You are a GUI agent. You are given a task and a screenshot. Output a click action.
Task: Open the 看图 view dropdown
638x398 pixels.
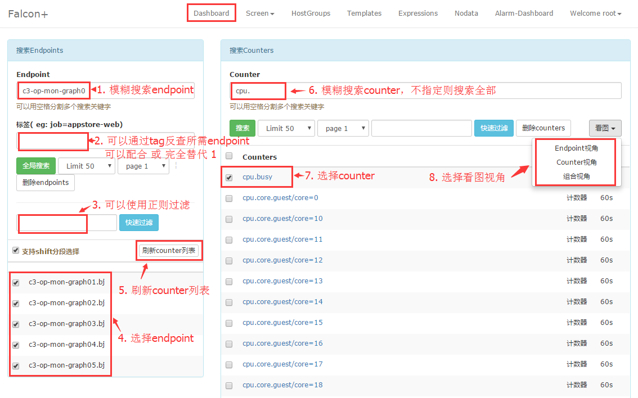point(605,128)
